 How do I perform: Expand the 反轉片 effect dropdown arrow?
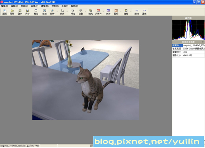(x=103, y=12)
